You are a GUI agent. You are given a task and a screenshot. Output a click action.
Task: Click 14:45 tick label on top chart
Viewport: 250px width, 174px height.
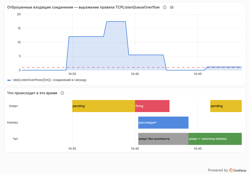point(198,74)
